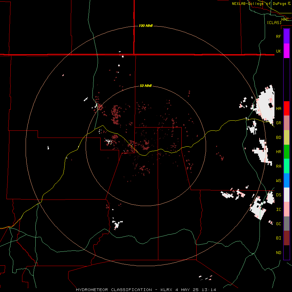Click the WS legend label

pos(278,181)
